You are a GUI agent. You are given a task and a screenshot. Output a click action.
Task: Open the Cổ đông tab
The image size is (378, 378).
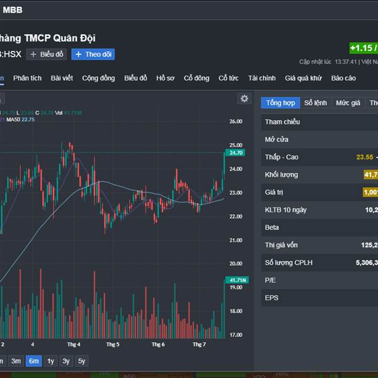(197, 78)
